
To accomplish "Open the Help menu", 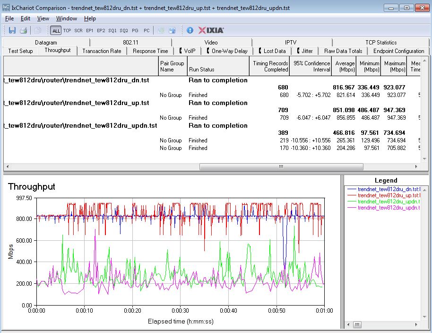I will tap(90, 18).
